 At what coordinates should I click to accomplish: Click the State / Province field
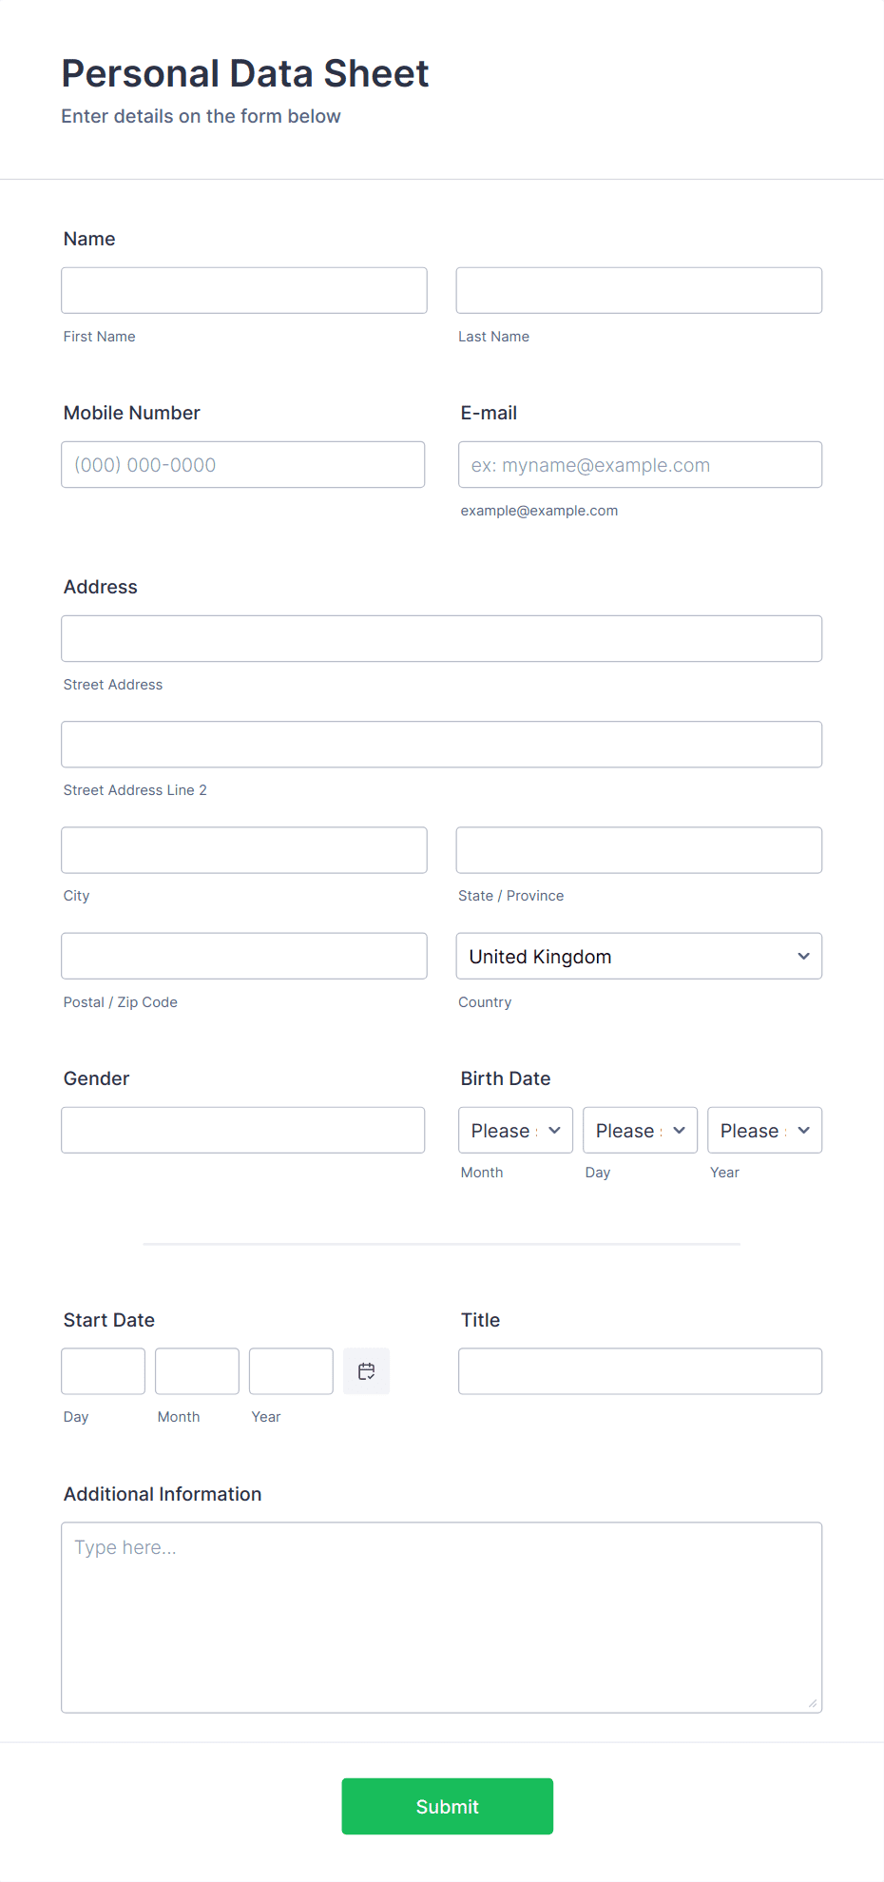(x=638, y=849)
